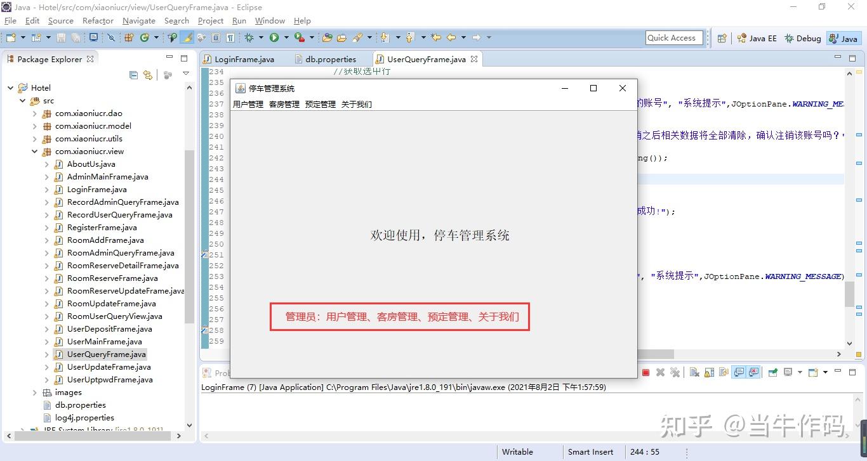Launch Debug mode from the bug toolbar icon
The width and height of the screenshot is (867, 461).
(249, 37)
